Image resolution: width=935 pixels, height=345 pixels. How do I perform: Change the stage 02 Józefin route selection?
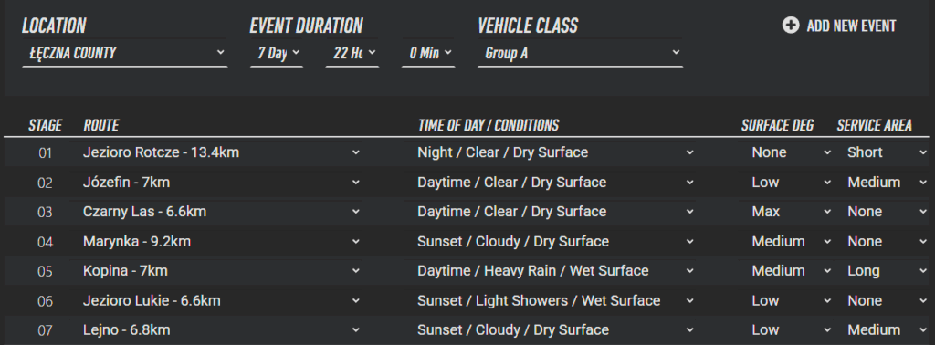[221, 183]
